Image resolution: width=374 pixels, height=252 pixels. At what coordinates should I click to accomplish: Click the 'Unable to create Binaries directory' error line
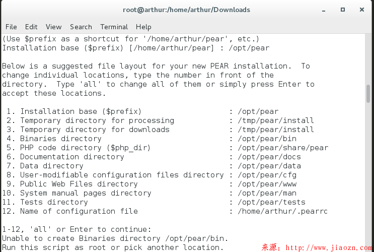pyautogui.click(x=115, y=238)
